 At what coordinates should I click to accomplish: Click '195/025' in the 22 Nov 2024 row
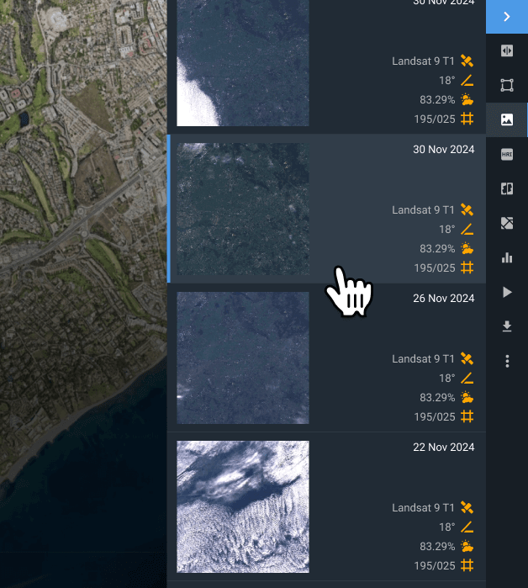pos(435,566)
